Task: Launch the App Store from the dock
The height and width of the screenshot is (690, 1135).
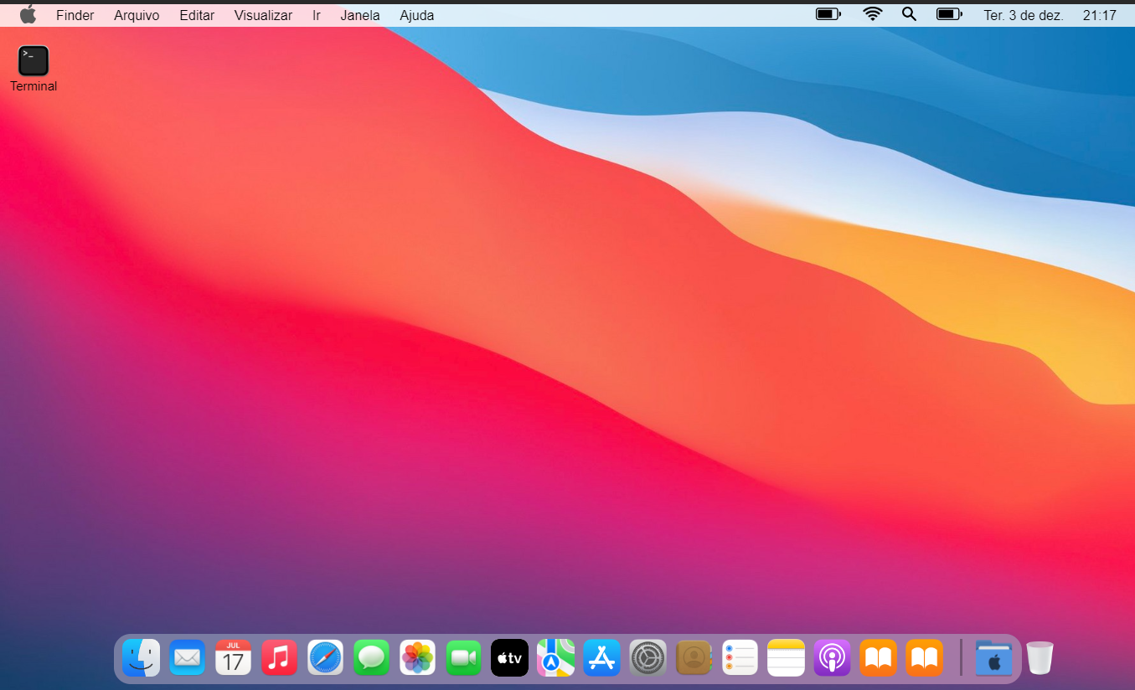Action: click(x=601, y=658)
